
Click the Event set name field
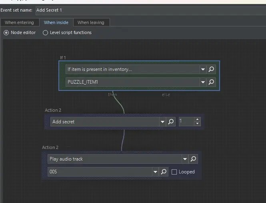(x=148, y=10)
